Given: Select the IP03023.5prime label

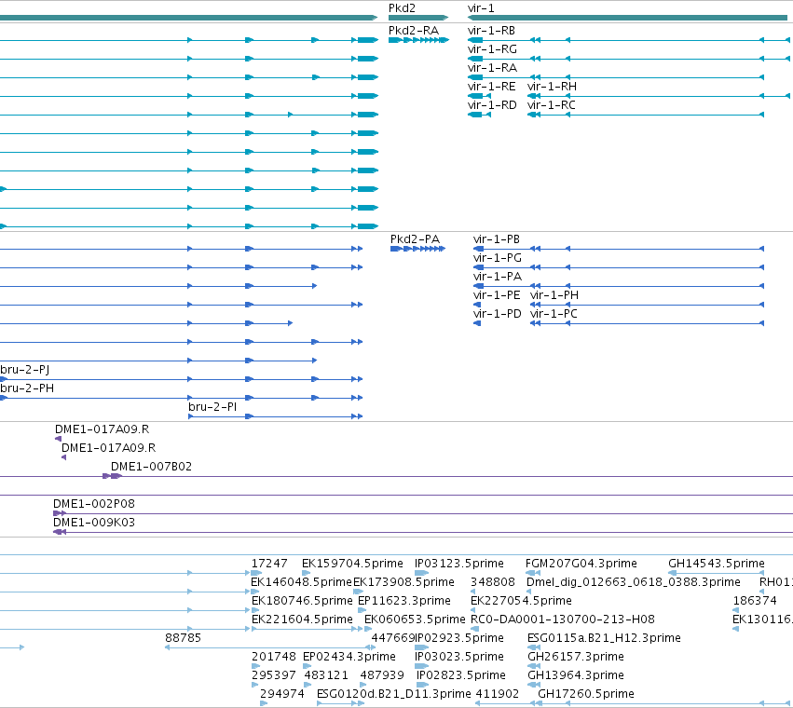Looking at the screenshot, I should [x=459, y=658].
